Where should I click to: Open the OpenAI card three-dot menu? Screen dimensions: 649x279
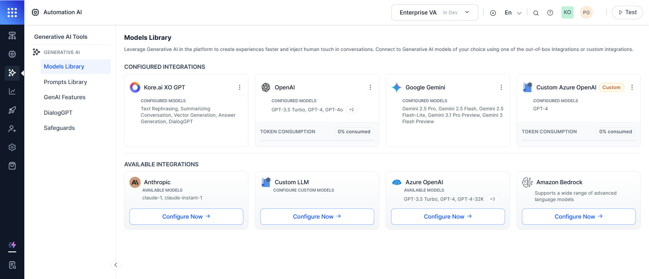coord(370,87)
